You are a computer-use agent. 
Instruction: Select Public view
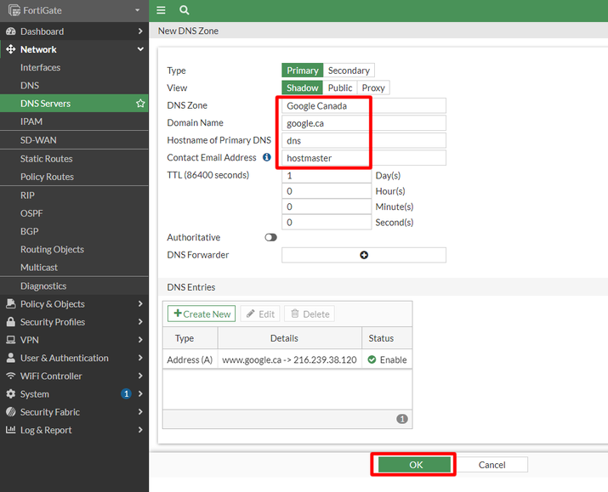[340, 88]
